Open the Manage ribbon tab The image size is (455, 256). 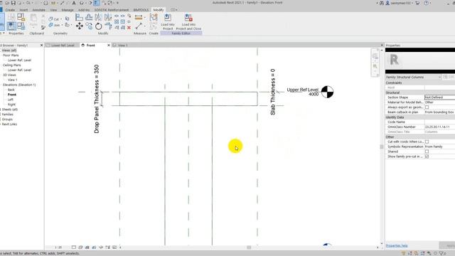(68, 10)
